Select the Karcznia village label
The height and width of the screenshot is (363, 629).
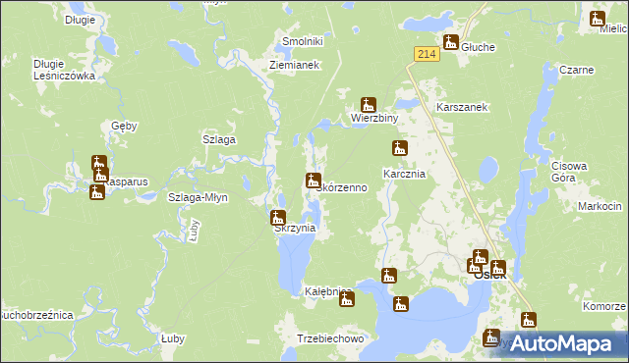pos(404,174)
